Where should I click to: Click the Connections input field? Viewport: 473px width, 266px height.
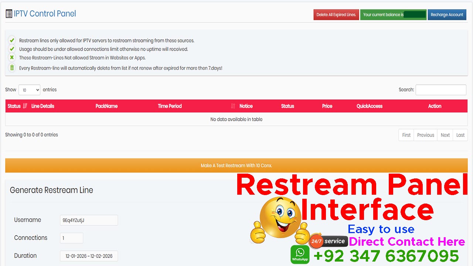tap(72, 238)
